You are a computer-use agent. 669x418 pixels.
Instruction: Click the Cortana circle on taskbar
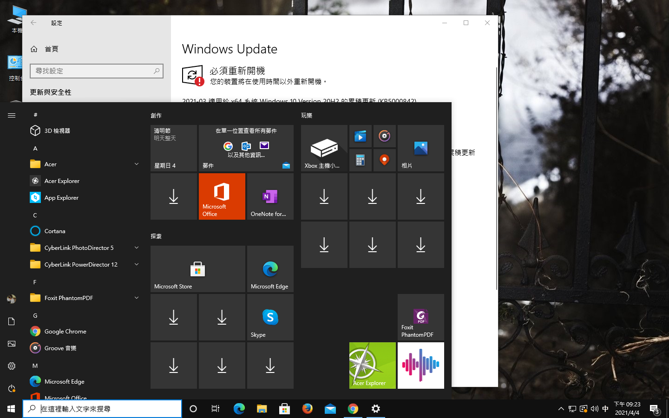point(193,409)
